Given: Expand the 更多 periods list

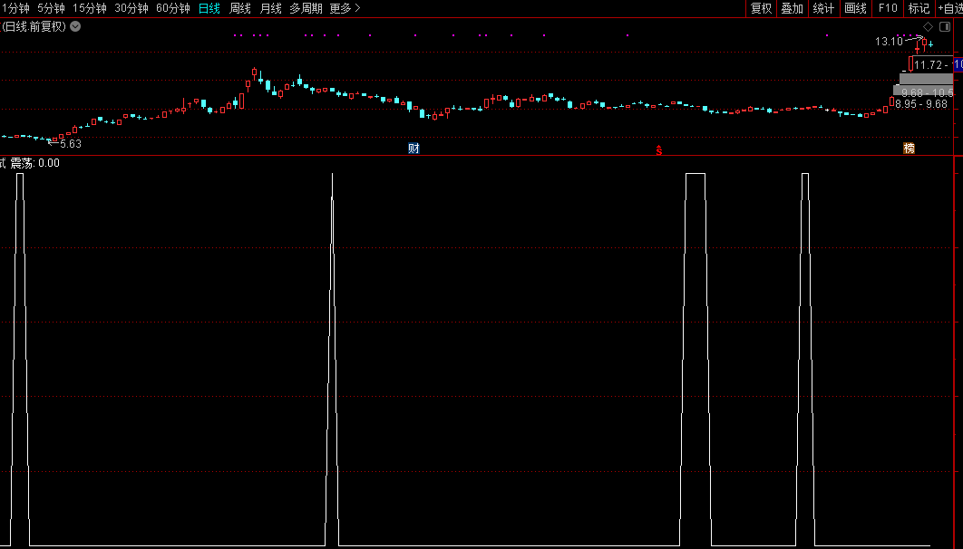Looking at the screenshot, I should click(345, 8).
